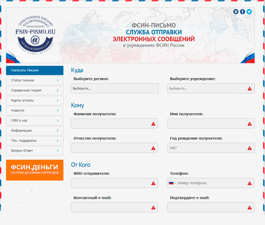Click the chevron arrow on Справочник тюрем
The width and height of the screenshot is (265, 225).
58,90
